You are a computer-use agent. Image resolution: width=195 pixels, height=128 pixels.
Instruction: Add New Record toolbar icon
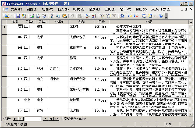130,16
